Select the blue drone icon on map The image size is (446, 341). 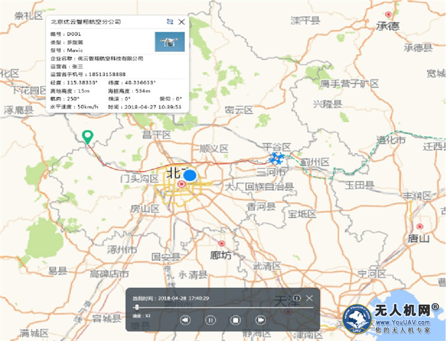pyautogui.click(x=277, y=157)
